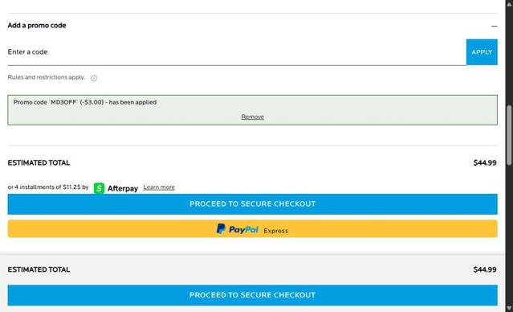Screen dimensions: 513x312
Task: Apply the promo code with APPLY button
Action: pyautogui.click(x=482, y=52)
